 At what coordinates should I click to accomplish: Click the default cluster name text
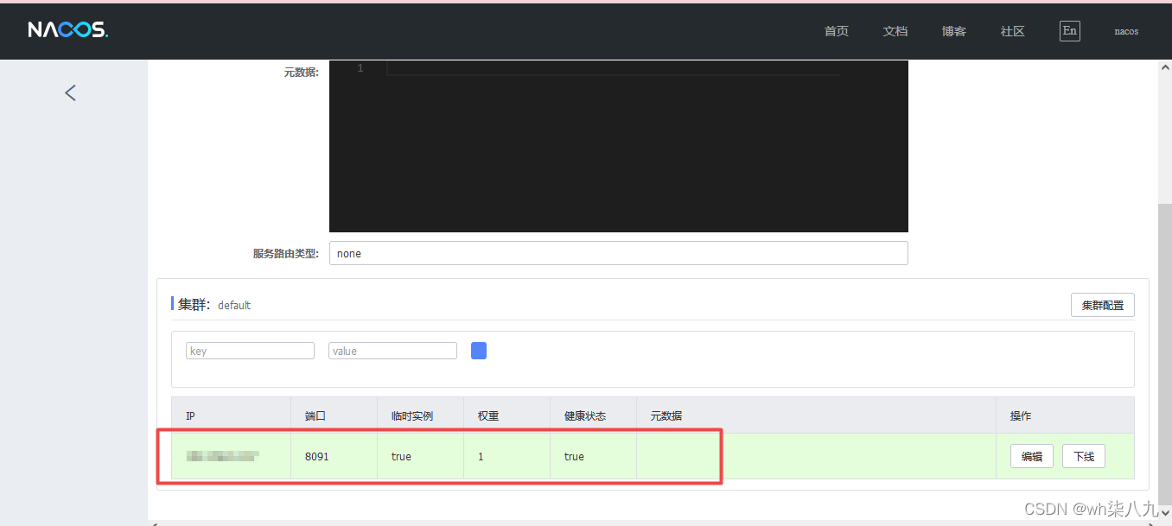[x=234, y=305]
